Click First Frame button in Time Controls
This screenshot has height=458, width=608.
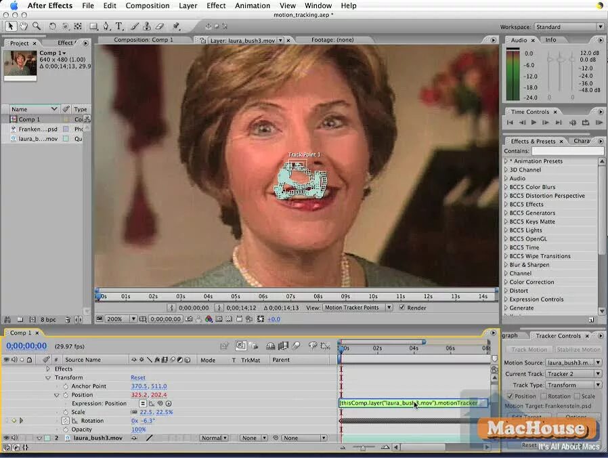point(510,123)
